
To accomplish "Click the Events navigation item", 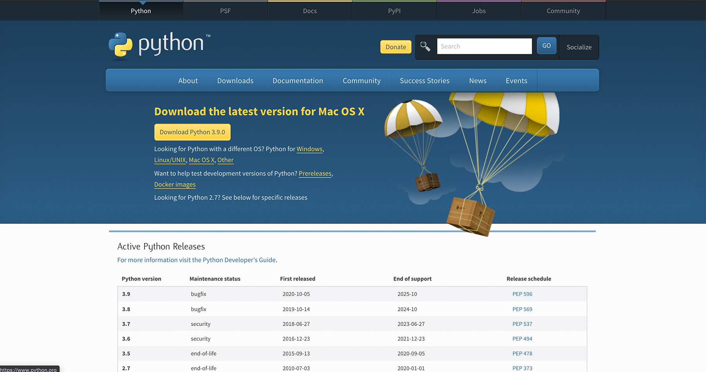I will [516, 81].
